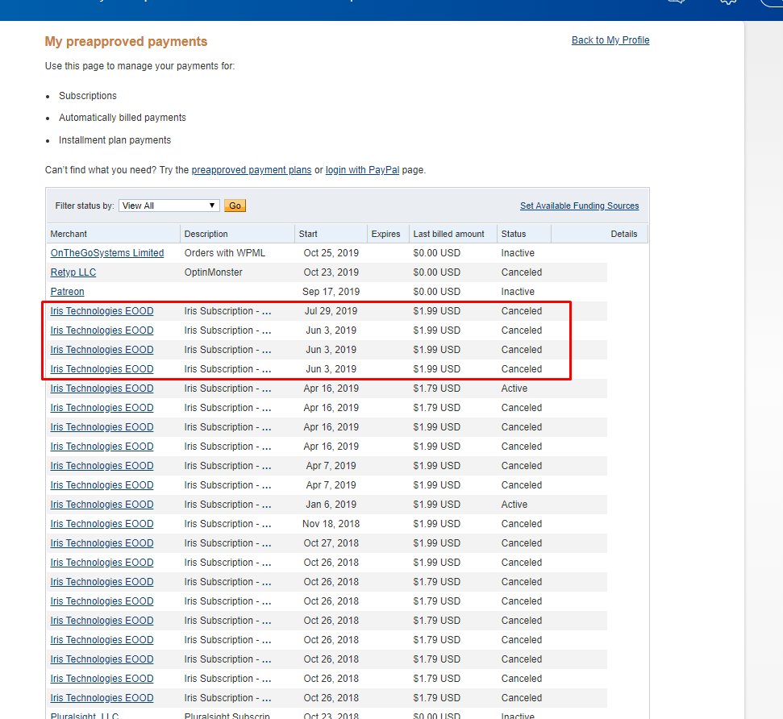Click the Canceled status in Jul 29, 2019 row
The width and height of the screenshot is (783, 719).
[522, 311]
